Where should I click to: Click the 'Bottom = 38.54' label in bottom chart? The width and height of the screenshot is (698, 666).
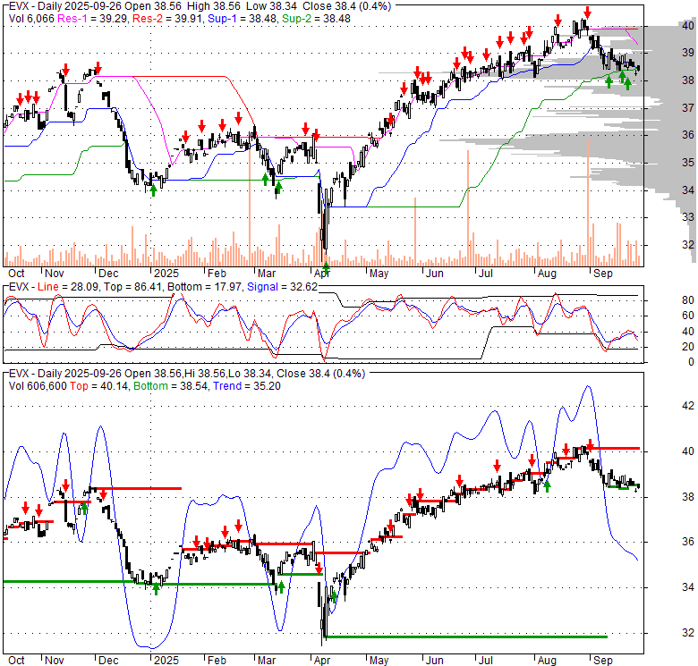coord(171,386)
